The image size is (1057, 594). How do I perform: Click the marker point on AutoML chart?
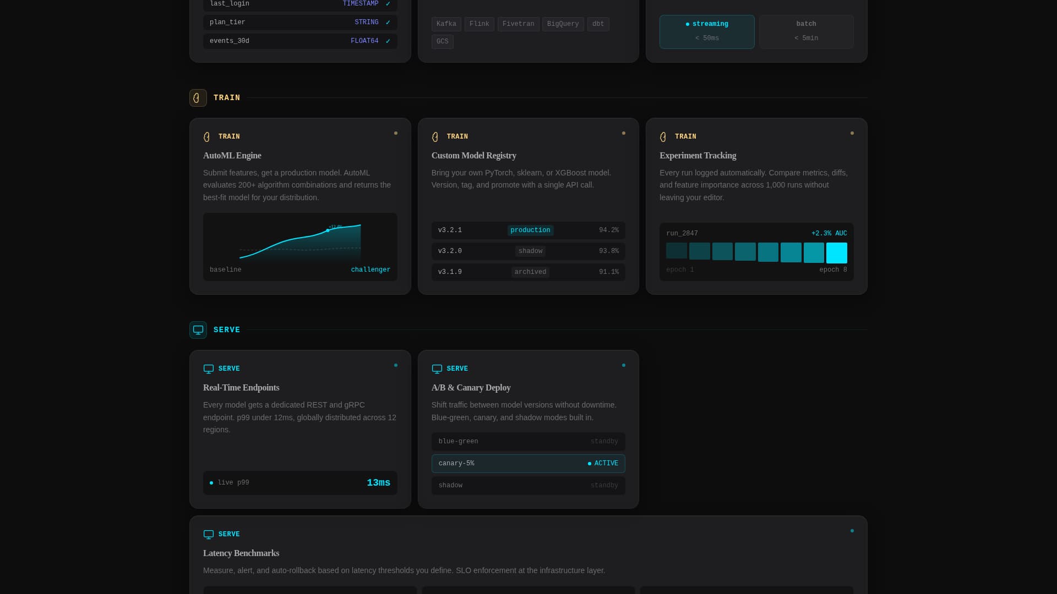(x=328, y=230)
